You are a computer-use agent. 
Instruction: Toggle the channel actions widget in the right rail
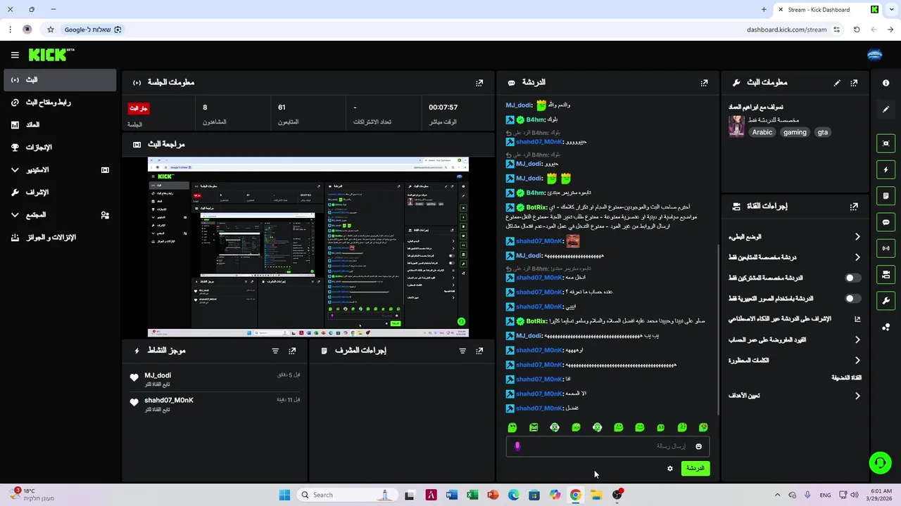pyautogui.click(x=886, y=274)
